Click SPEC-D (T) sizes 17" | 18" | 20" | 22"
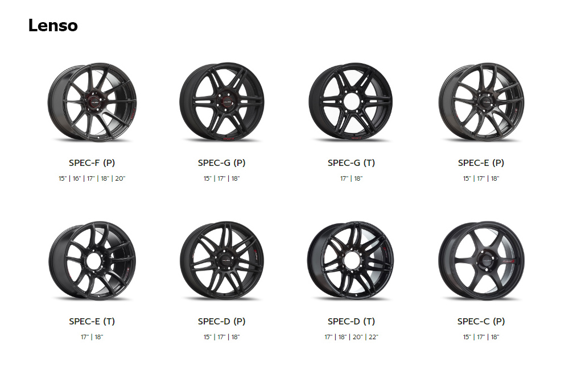Image resolution: width=569 pixels, height=379 pixels. [x=351, y=337]
